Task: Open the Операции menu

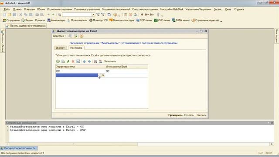Action: (x=30, y=9)
